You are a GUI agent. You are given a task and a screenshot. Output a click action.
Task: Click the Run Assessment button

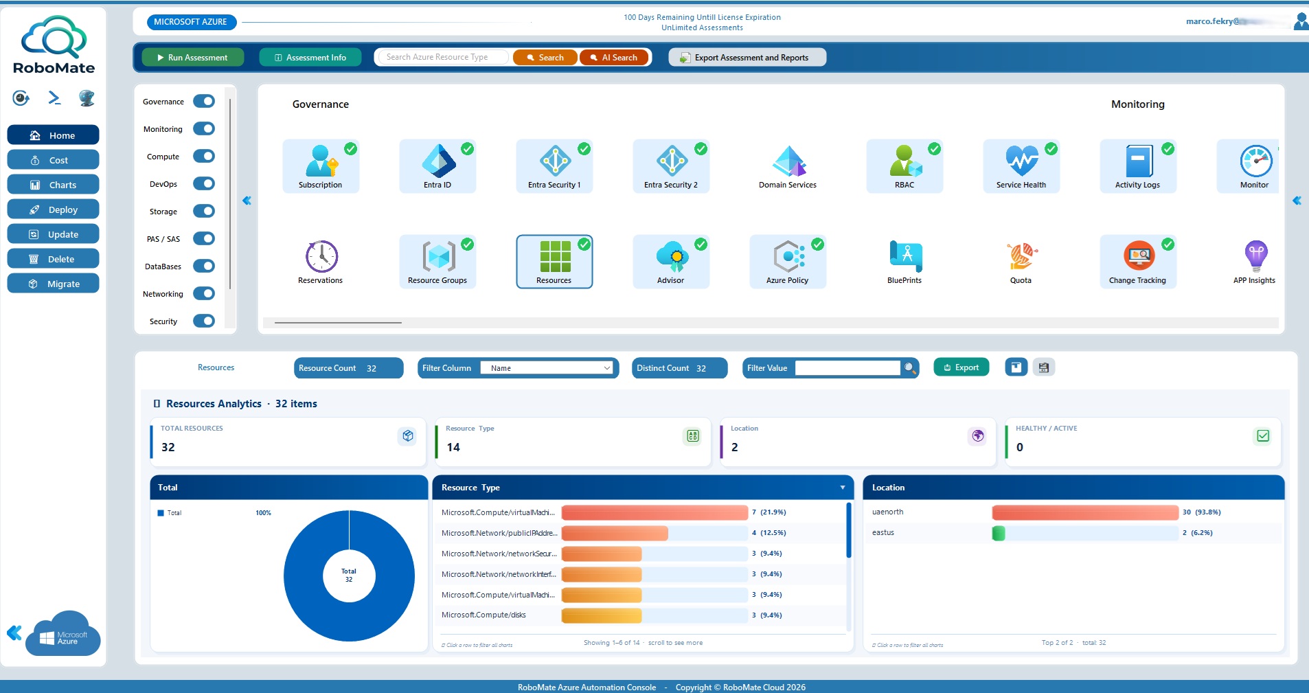click(193, 58)
